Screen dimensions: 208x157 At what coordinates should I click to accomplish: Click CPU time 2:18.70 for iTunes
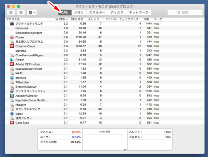[x=81, y=37]
